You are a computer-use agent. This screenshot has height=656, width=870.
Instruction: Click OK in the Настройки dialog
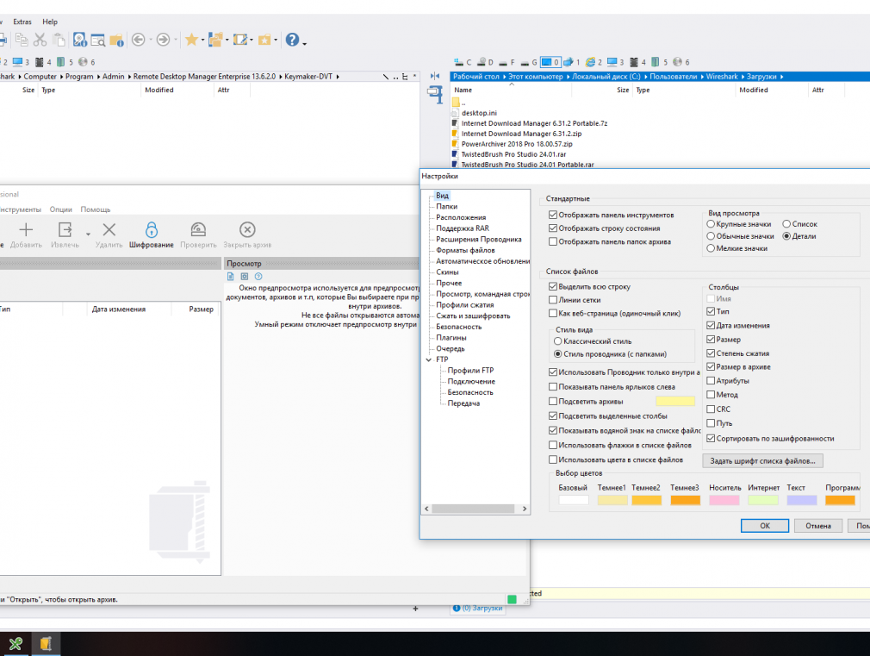765,526
